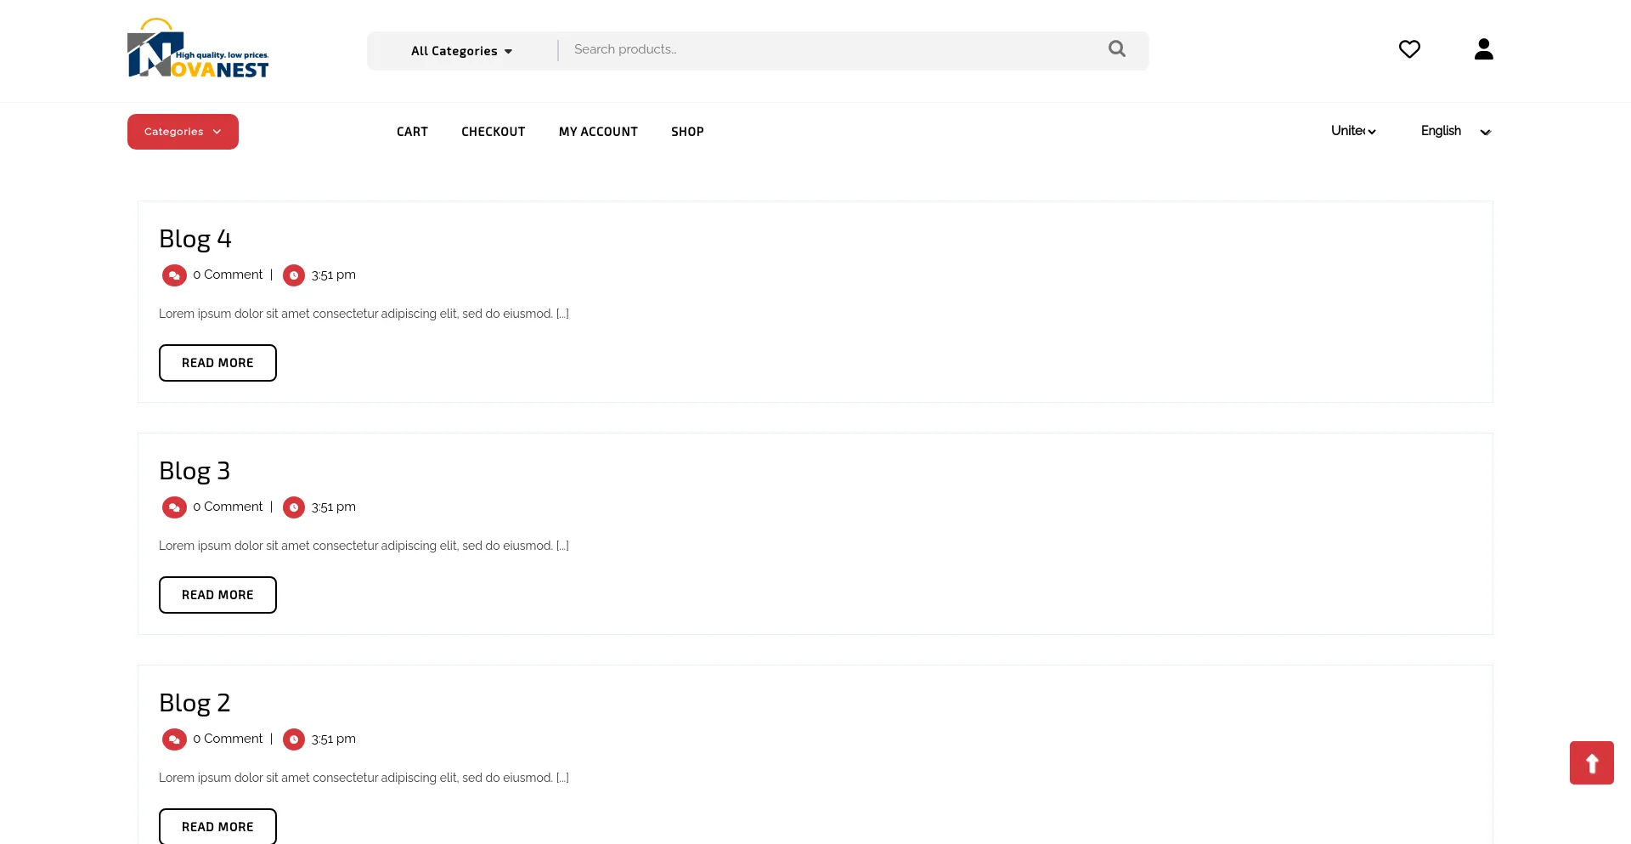The image size is (1631, 844).
Task: Navigate to My Account menu link
Action: [598, 132]
